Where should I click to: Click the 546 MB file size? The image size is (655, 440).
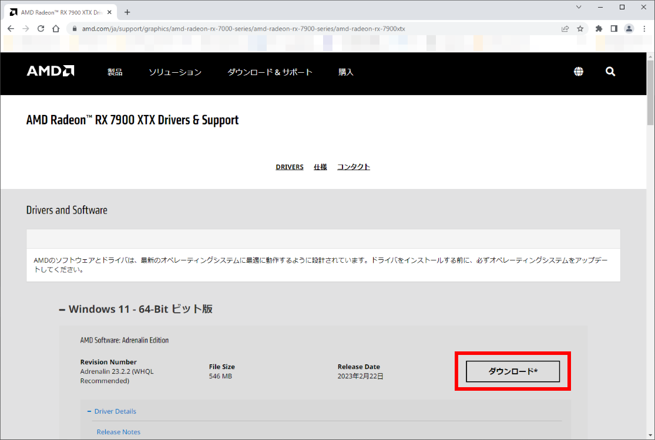[220, 376]
